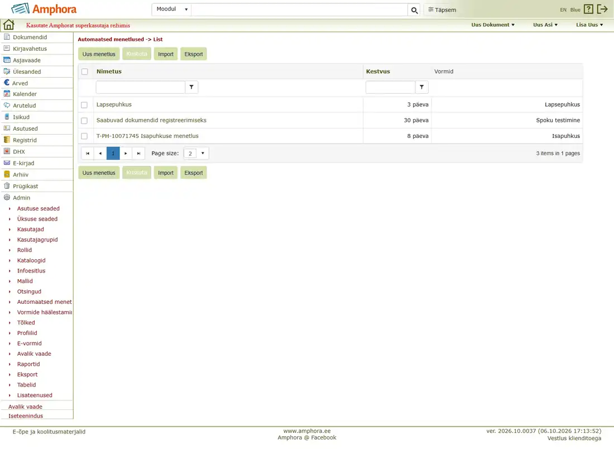
Task: Go to the next page arrow
Action: (x=126, y=153)
